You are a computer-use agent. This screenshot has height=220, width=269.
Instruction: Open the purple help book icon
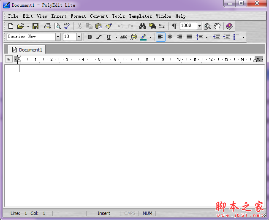point(229,26)
